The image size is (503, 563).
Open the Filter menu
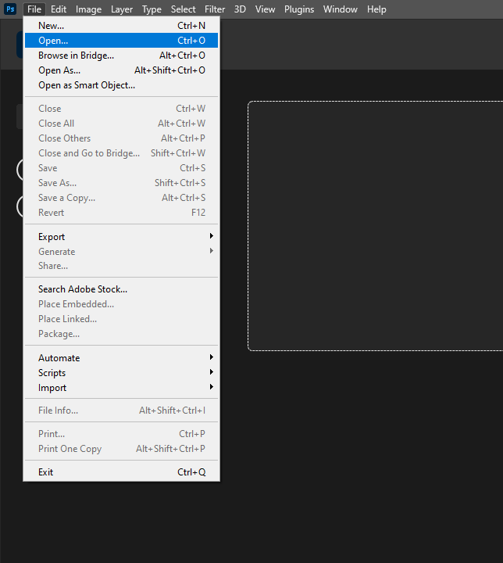pyautogui.click(x=215, y=9)
